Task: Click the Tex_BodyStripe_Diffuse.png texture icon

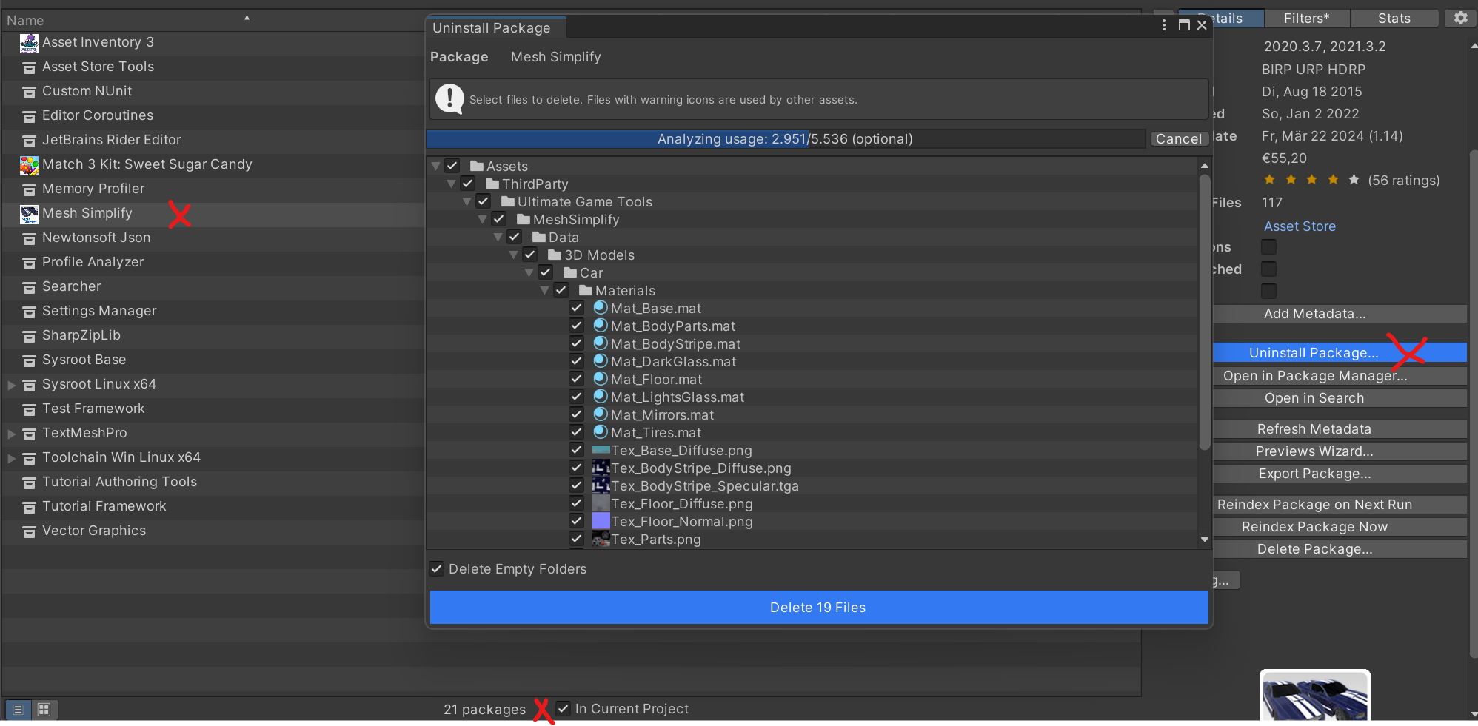Action: tap(601, 468)
